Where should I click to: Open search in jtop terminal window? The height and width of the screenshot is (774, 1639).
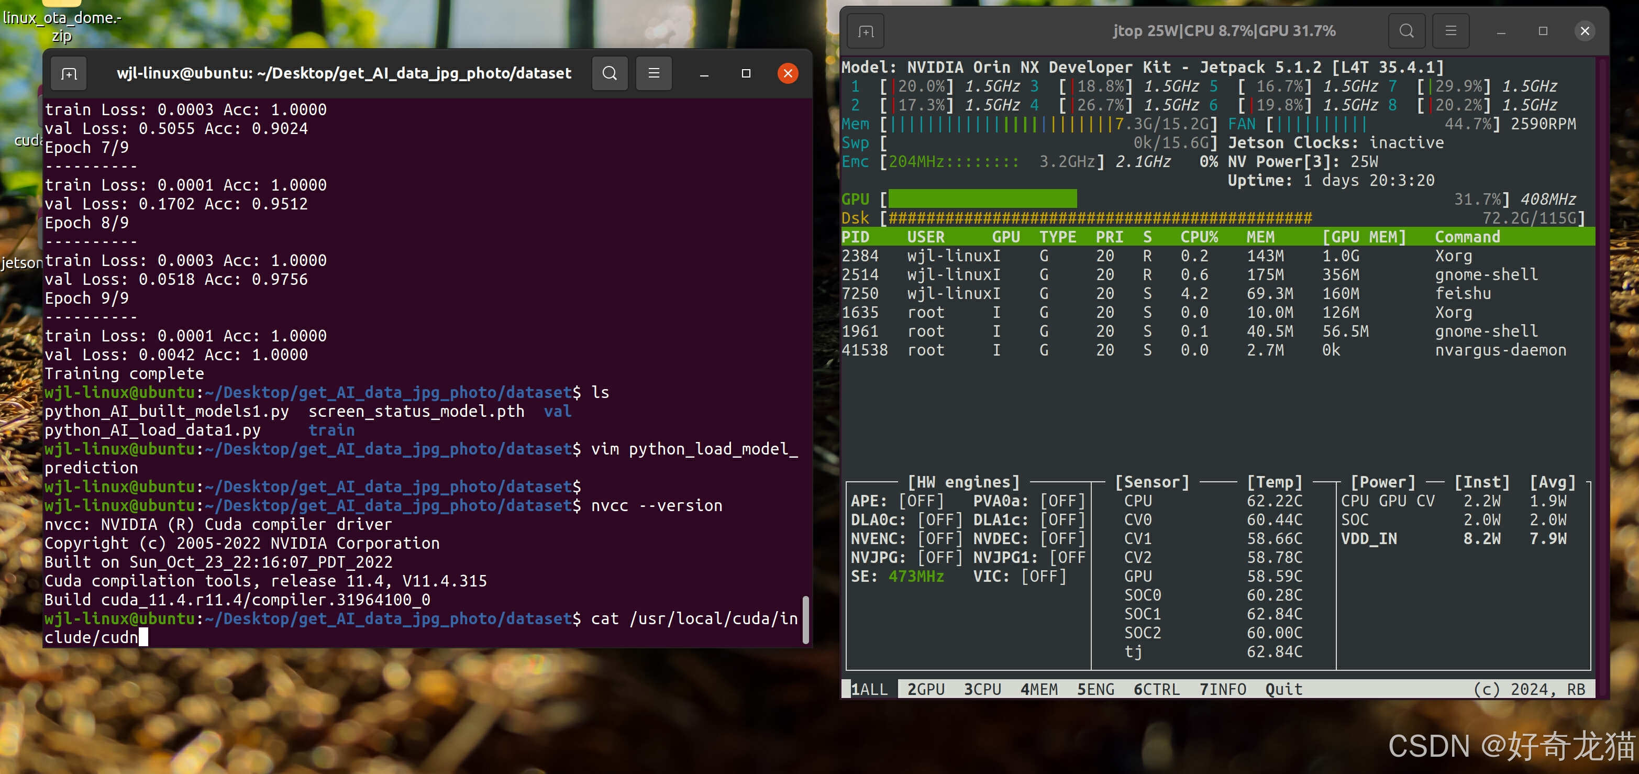click(x=1406, y=31)
